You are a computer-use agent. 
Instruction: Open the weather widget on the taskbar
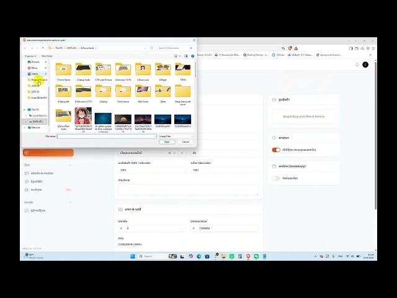coord(33,256)
